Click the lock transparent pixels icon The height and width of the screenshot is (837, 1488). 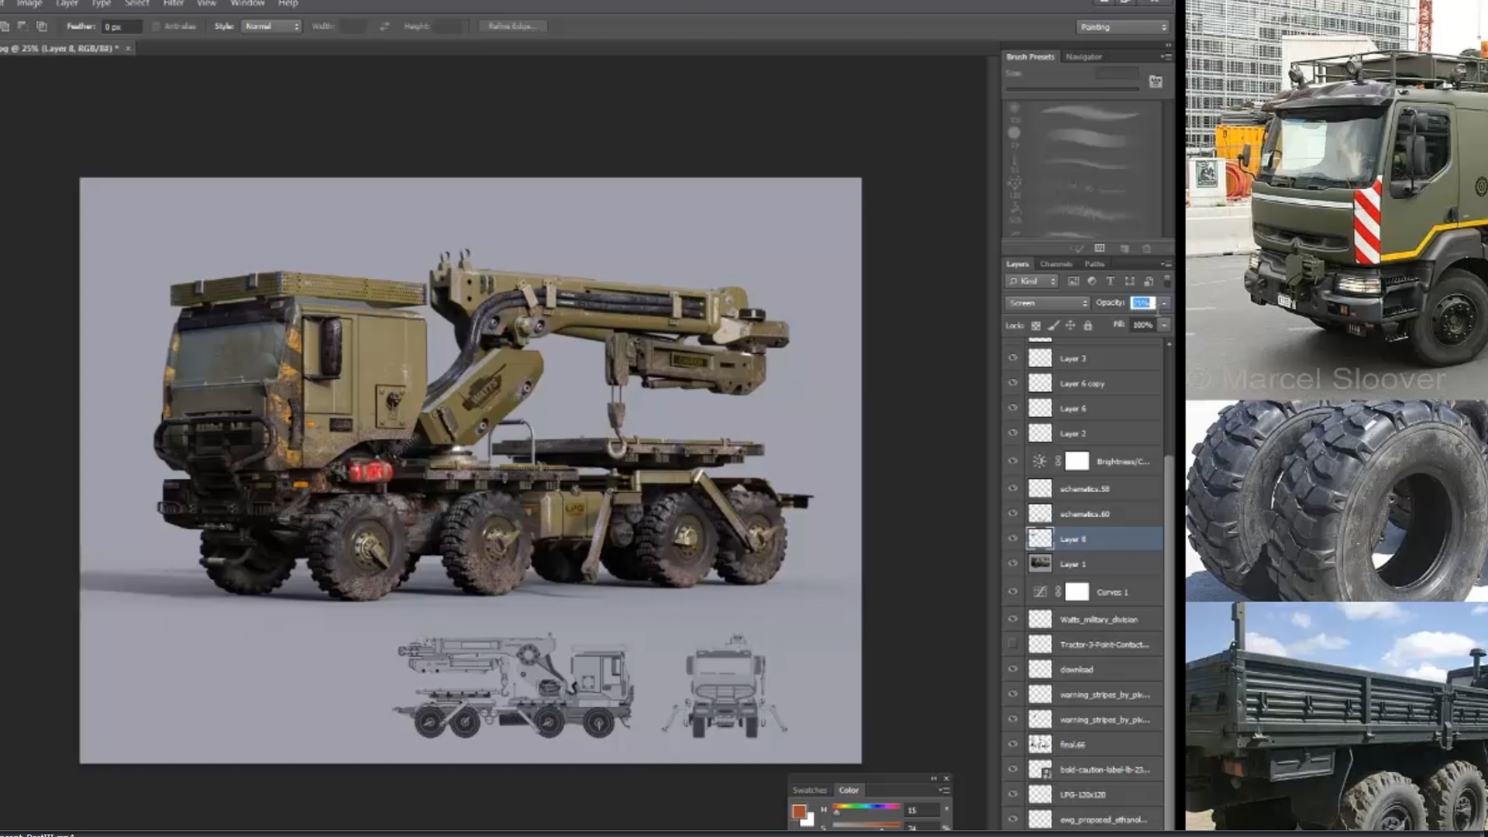coord(1036,325)
